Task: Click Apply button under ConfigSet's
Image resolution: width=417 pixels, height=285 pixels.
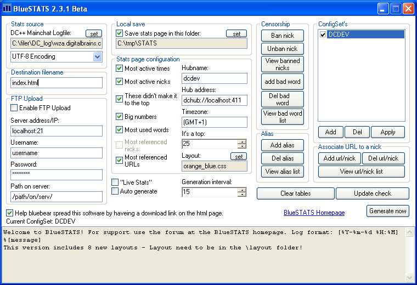Action: 388,132
